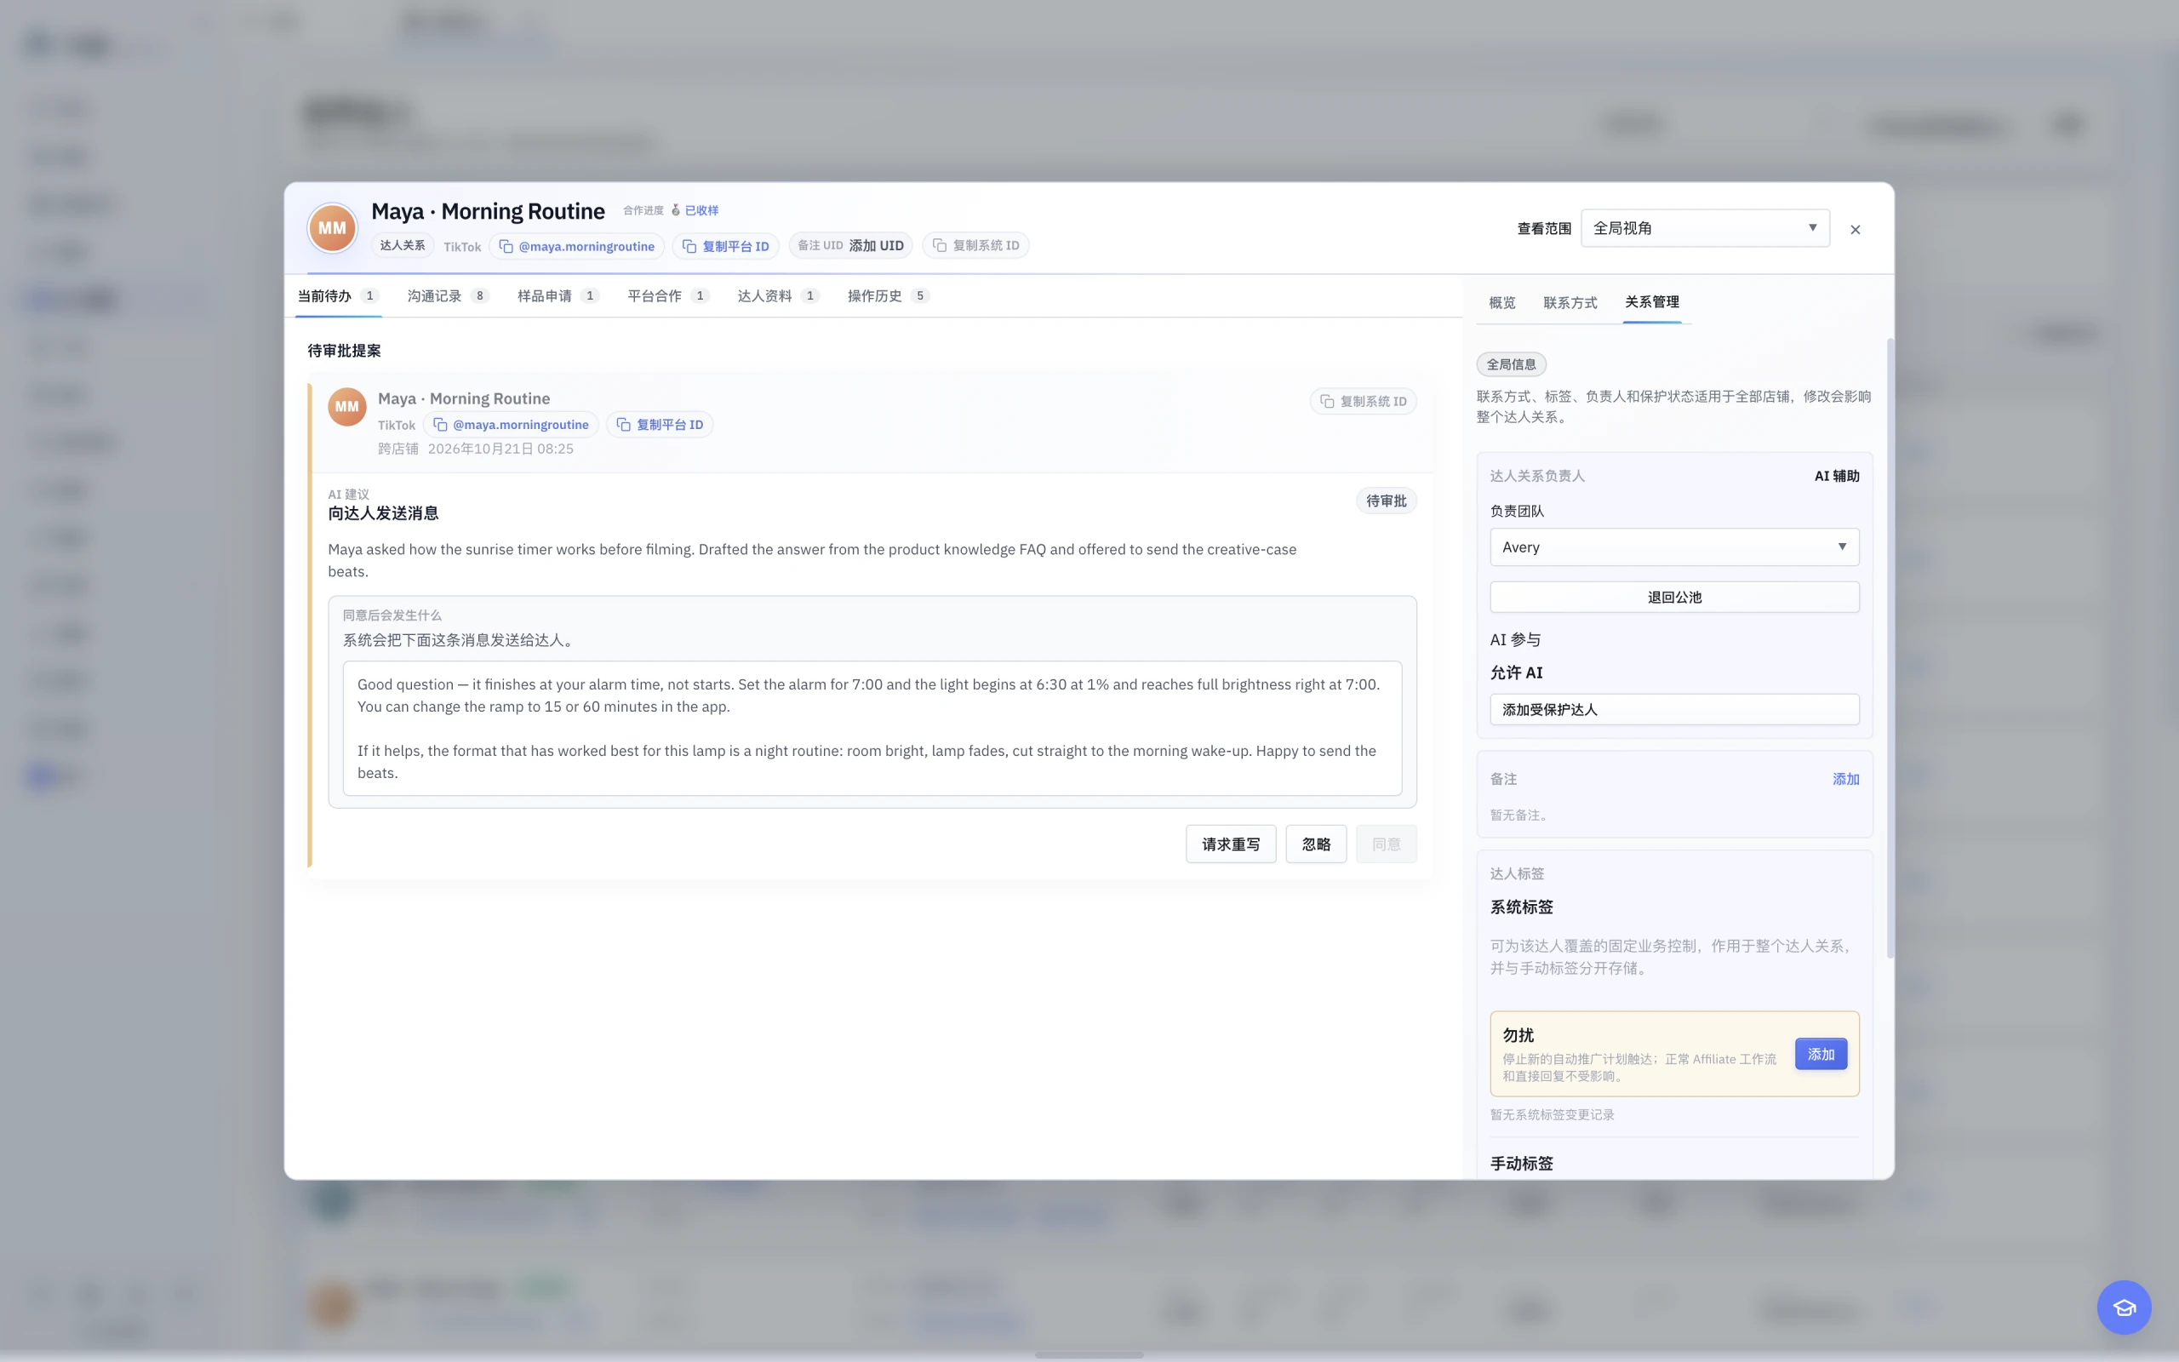This screenshot has height=1362, width=2179.
Task: Click 复制平台 ID in proposal card
Action: (x=660, y=424)
